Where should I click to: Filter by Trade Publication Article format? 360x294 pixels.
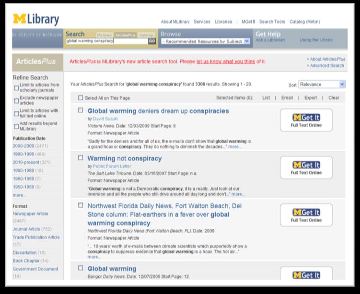point(36,237)
